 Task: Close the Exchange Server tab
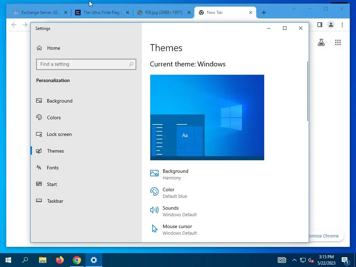point(66,13)
